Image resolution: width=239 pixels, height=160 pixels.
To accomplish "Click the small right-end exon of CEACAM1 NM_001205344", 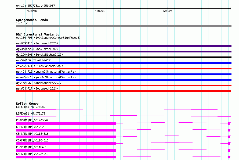I will pyautogui.click(x=229, y=123).
